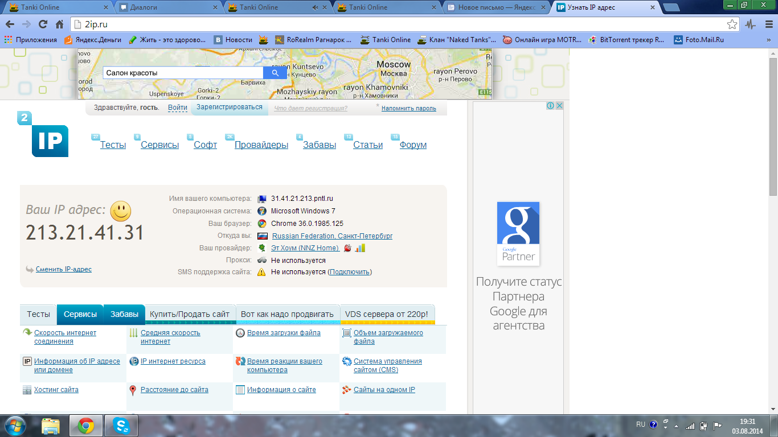Select the Тесты tab in services panel
The height and width of the screenshot is (437, 778).
38,314
